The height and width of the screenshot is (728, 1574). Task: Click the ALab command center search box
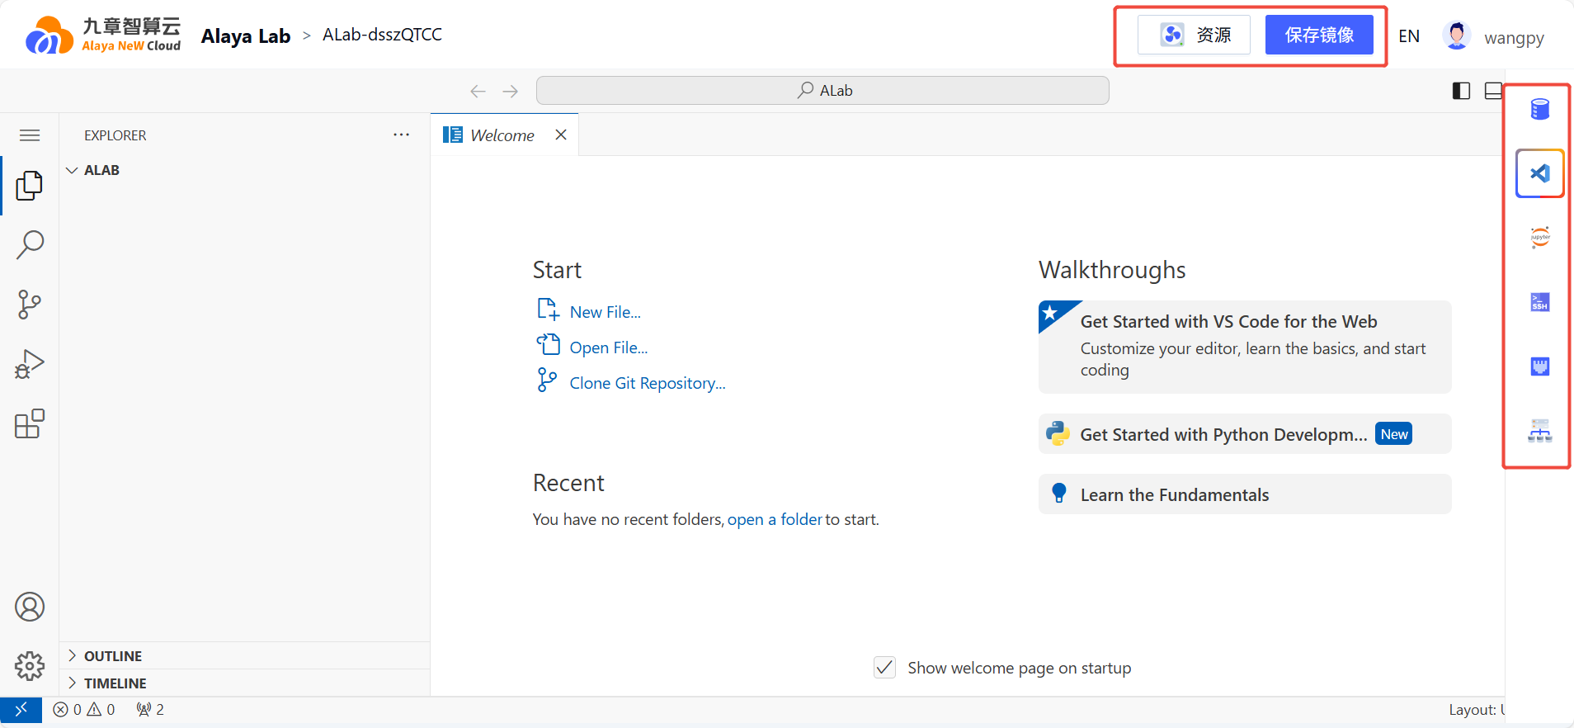click(x=822, y=91)
